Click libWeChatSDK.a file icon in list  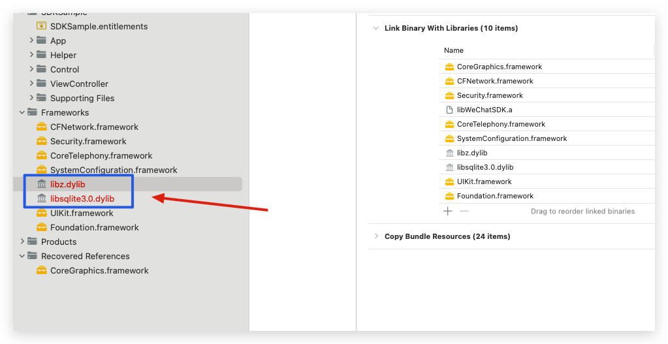click(449, 110)
